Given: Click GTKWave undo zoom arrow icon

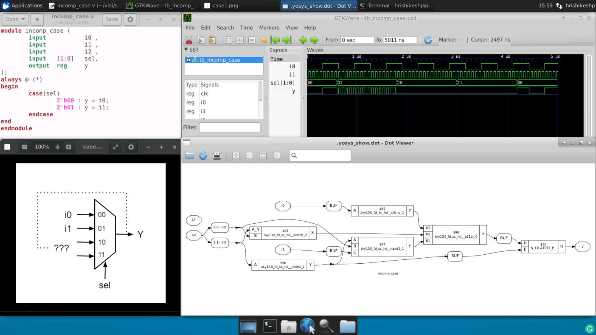Looking at the screenshot, I should point(263,40).
